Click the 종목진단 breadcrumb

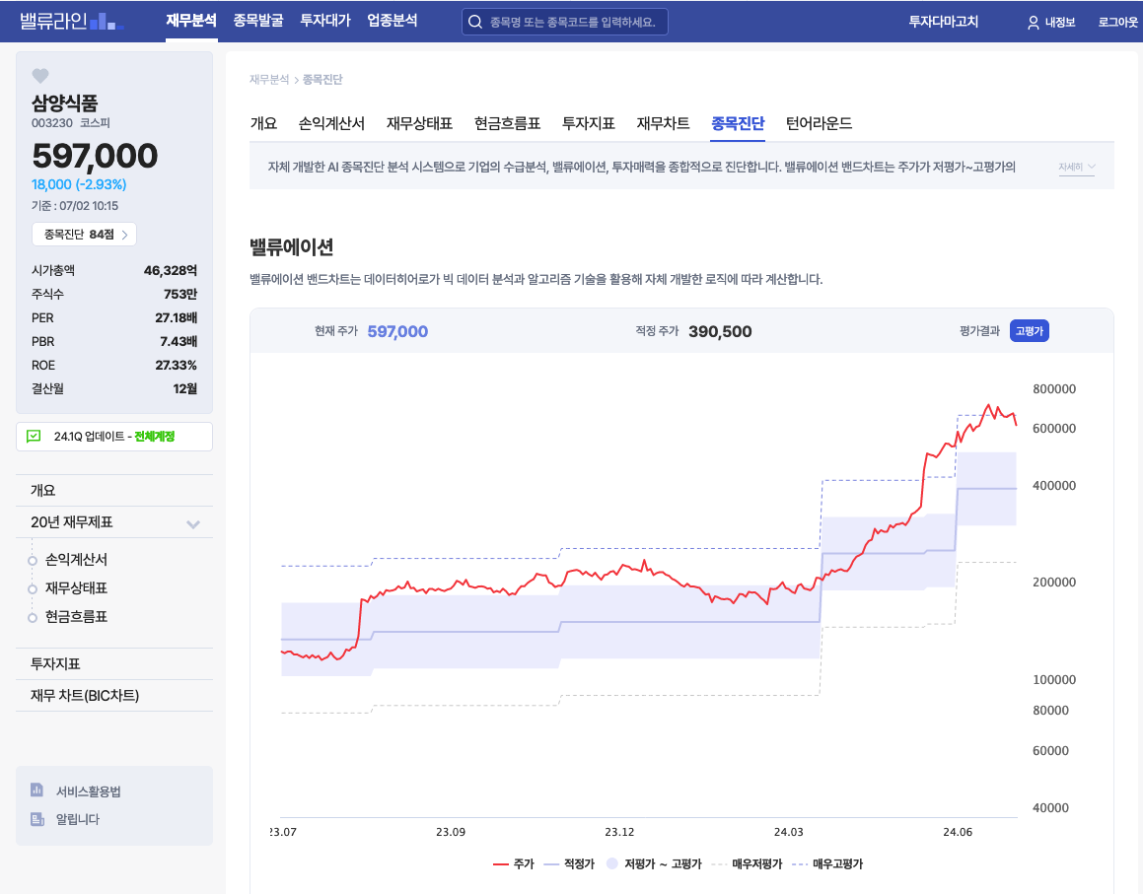click(322, 80)
